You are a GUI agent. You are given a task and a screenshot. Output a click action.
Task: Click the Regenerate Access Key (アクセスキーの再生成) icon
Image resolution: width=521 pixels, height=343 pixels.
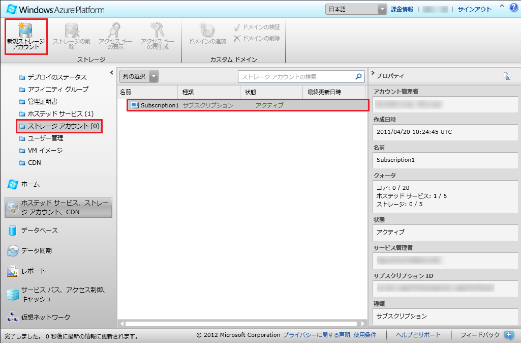(157, 30)
